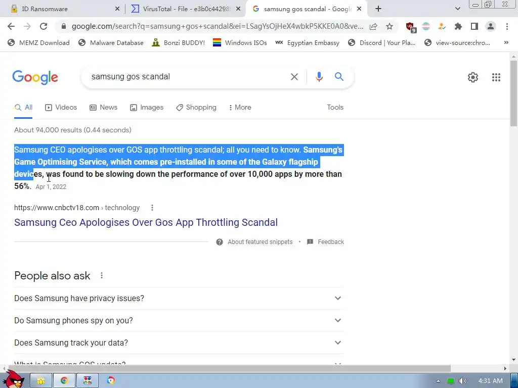Click the 4:31 AM taskbar clock
This screenshot has height=388, width=518.
(490, 381)
